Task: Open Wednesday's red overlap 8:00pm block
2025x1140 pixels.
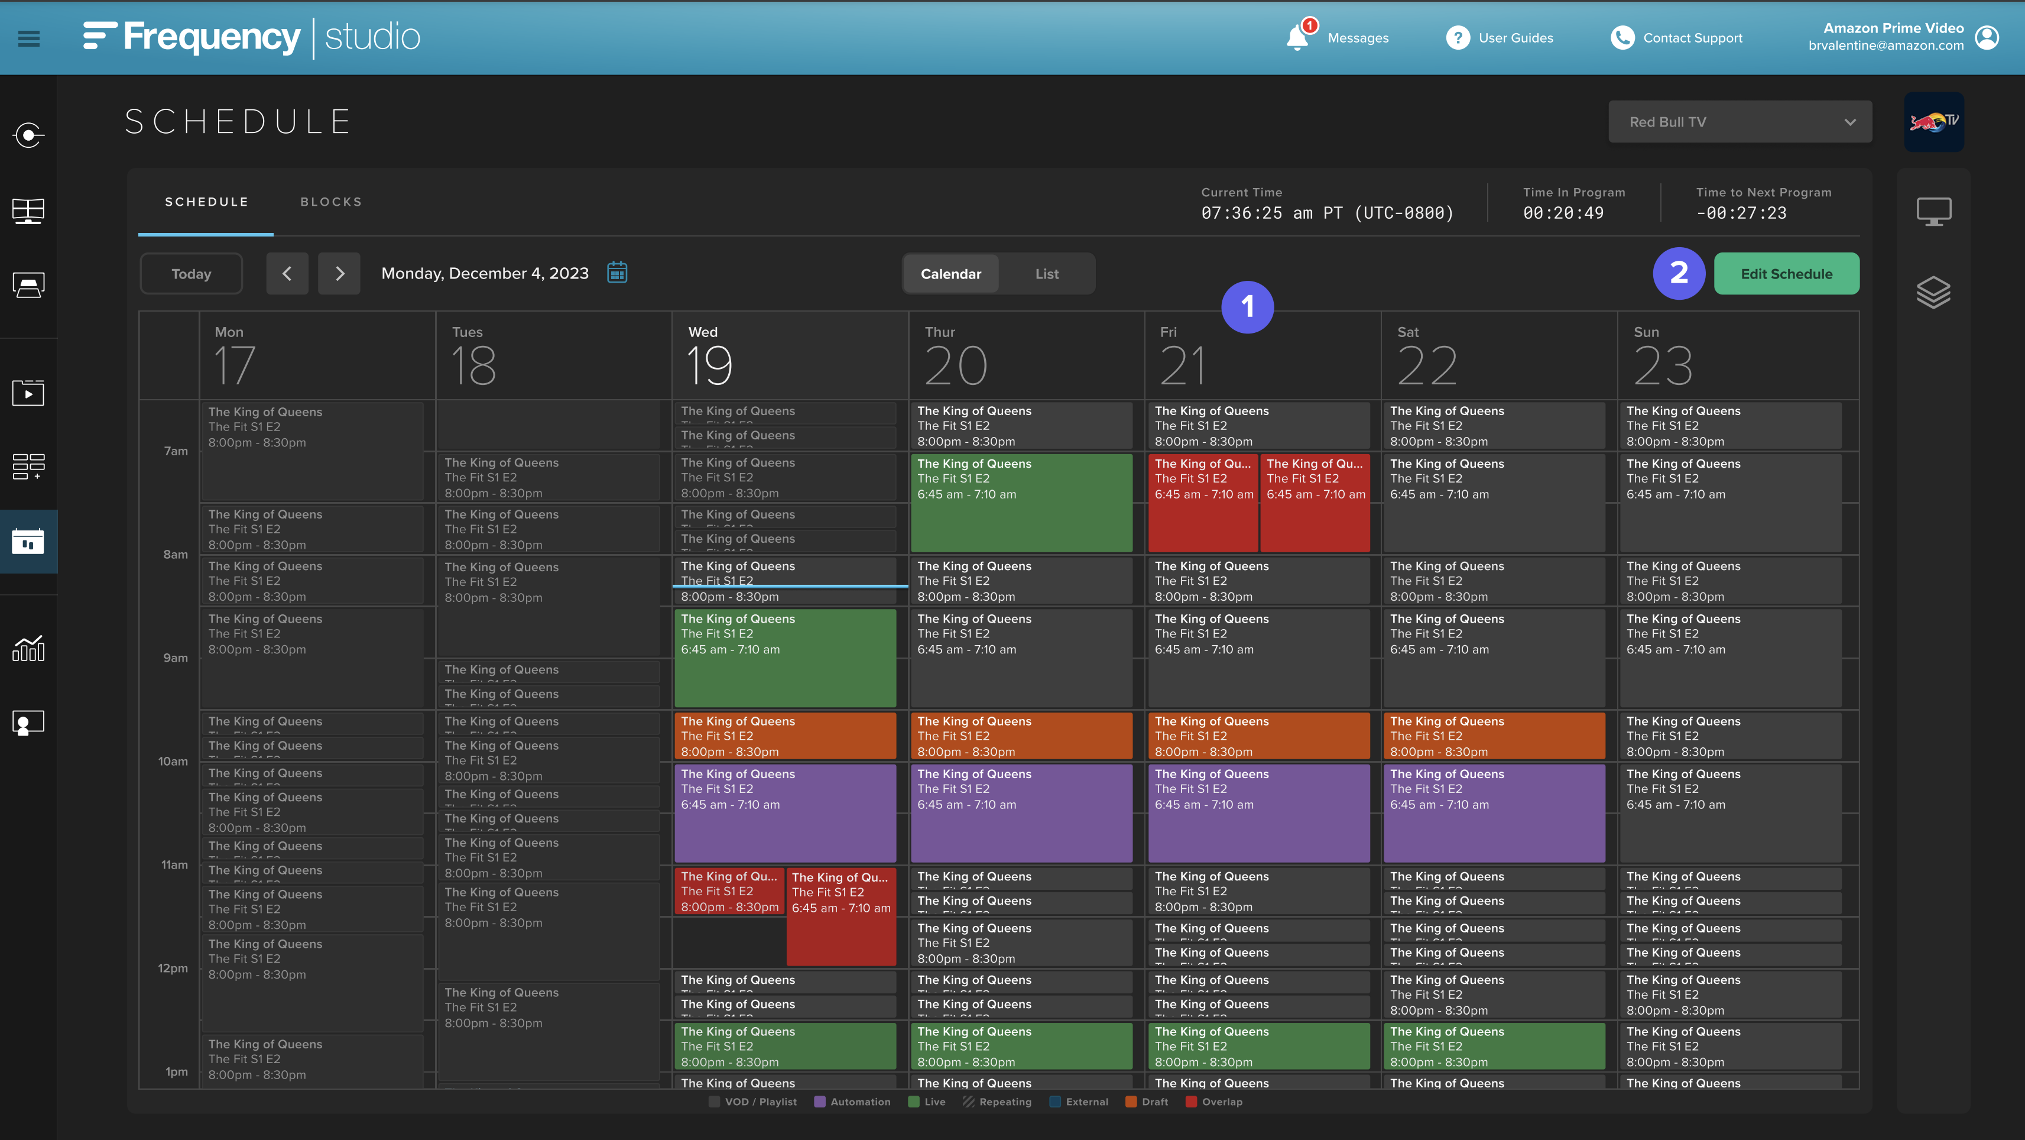Action: click(729, 890)
